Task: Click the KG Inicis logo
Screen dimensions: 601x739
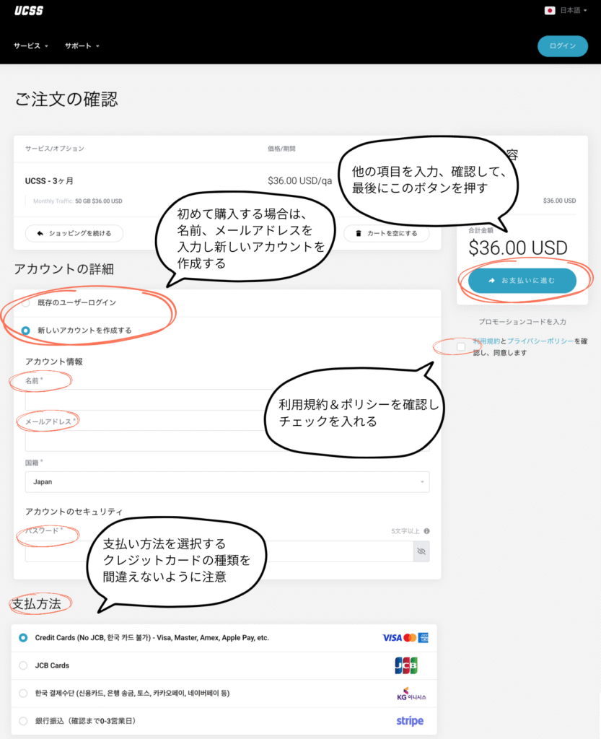Action: coord(411,694)
